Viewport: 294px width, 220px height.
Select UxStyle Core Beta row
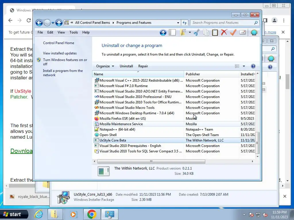(x=174, y=140)
